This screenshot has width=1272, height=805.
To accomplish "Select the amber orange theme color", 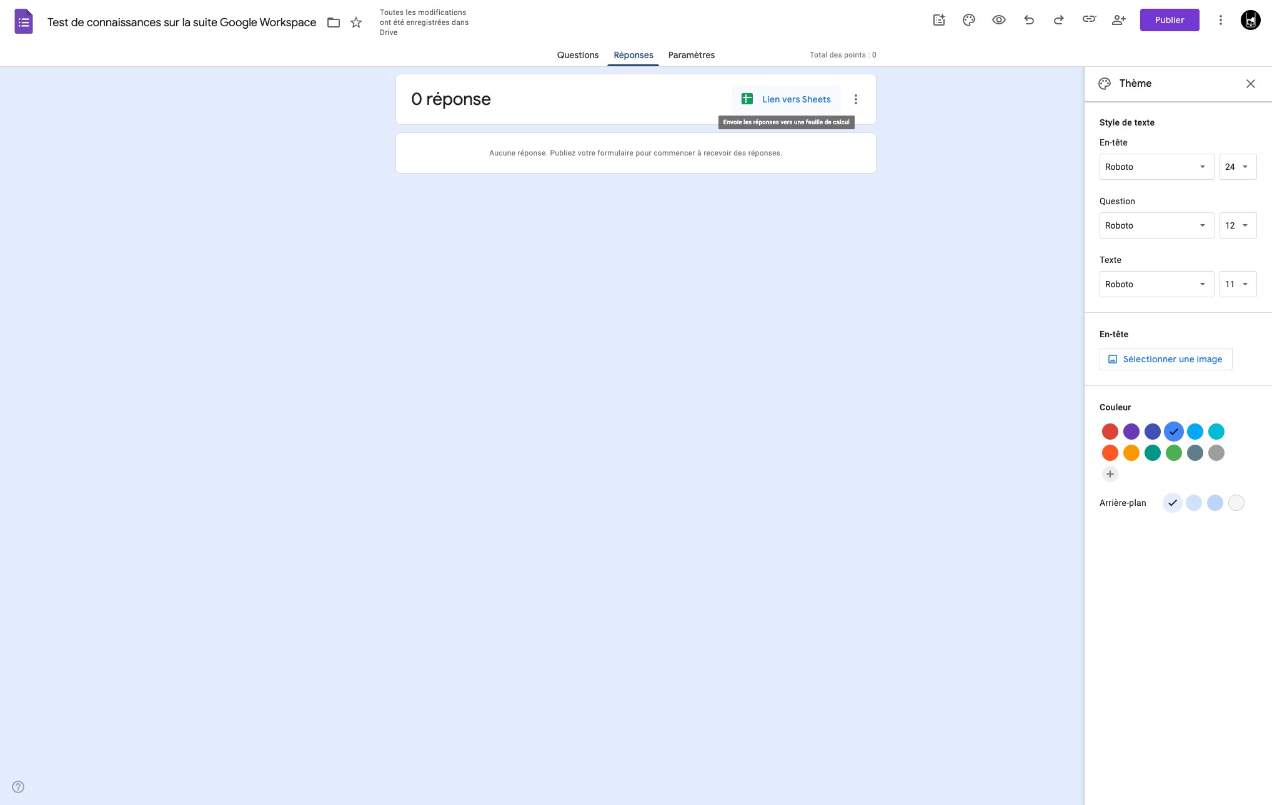I will click(1131, 453).
